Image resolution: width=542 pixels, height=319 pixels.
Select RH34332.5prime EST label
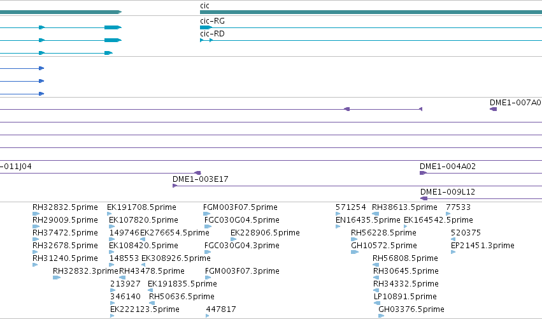click(x=406, y=284)
